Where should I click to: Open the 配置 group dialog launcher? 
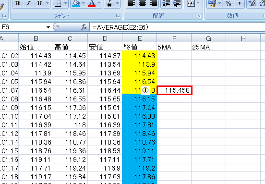(199, 16)
